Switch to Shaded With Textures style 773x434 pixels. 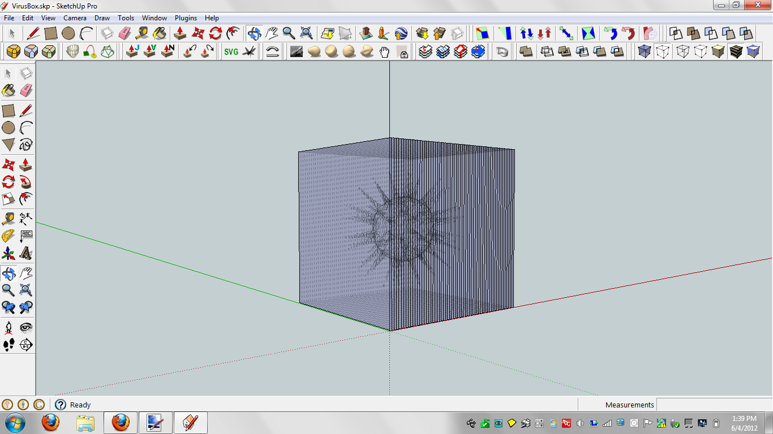pyautogui.click(x=736, y=52)
